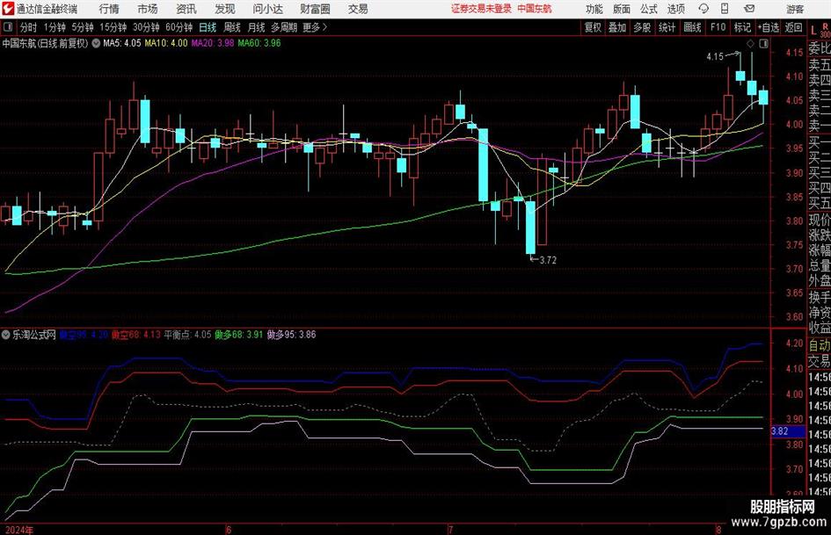Click the 标记 mark toolbar button
831x535 pixels.
point(742,27)
